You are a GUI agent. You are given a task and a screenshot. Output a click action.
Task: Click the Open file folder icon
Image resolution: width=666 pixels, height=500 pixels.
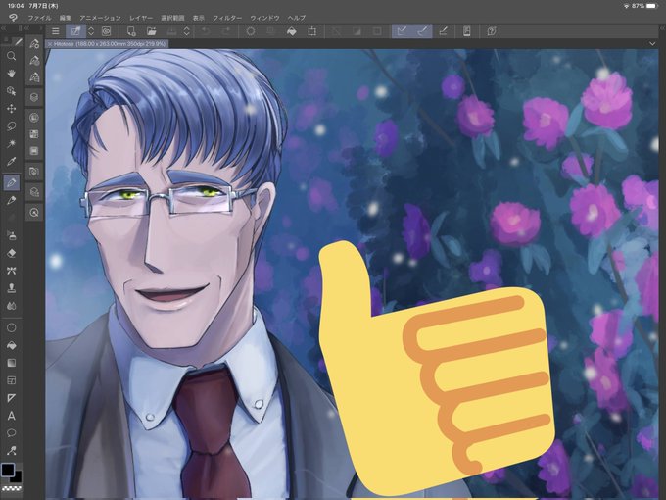[151, 31]
